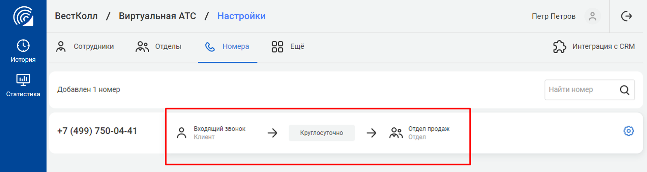Click the Интеграция с CRM puzzle icon
Screen dimensions: 647x172
click(x=560, y=47)
